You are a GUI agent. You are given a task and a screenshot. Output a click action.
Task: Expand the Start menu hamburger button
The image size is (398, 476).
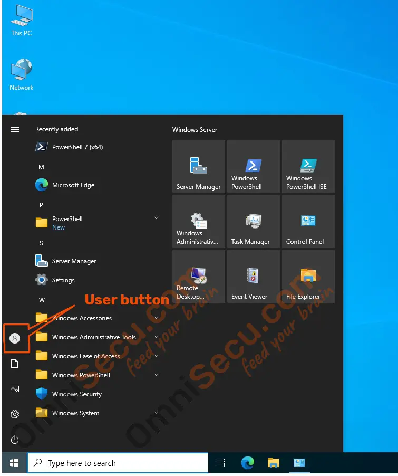tap(15, 130)
